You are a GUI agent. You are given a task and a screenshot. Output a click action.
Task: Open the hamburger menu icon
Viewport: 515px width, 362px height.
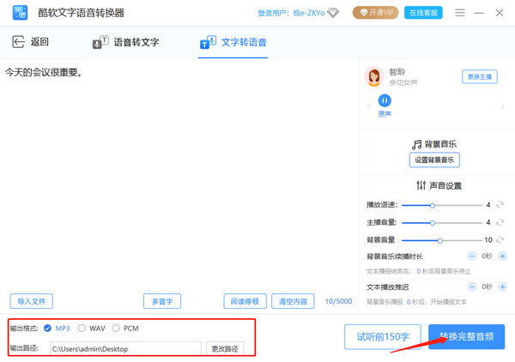tap(460, 13)
